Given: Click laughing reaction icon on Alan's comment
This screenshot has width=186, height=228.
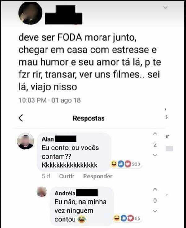Looking at the screenshot, I should (114, 164).
